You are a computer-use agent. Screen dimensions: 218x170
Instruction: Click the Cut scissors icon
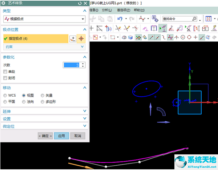pyautogui.click(x=93, y=19)
